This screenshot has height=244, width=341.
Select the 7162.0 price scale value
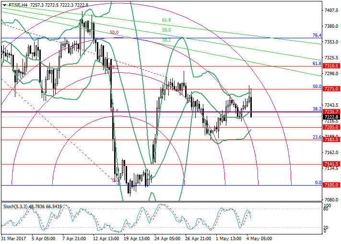(331, 153)
